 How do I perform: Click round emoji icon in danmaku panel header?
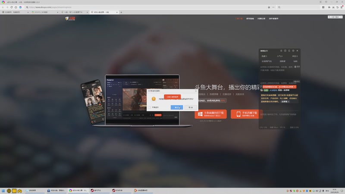coord(293,51)
